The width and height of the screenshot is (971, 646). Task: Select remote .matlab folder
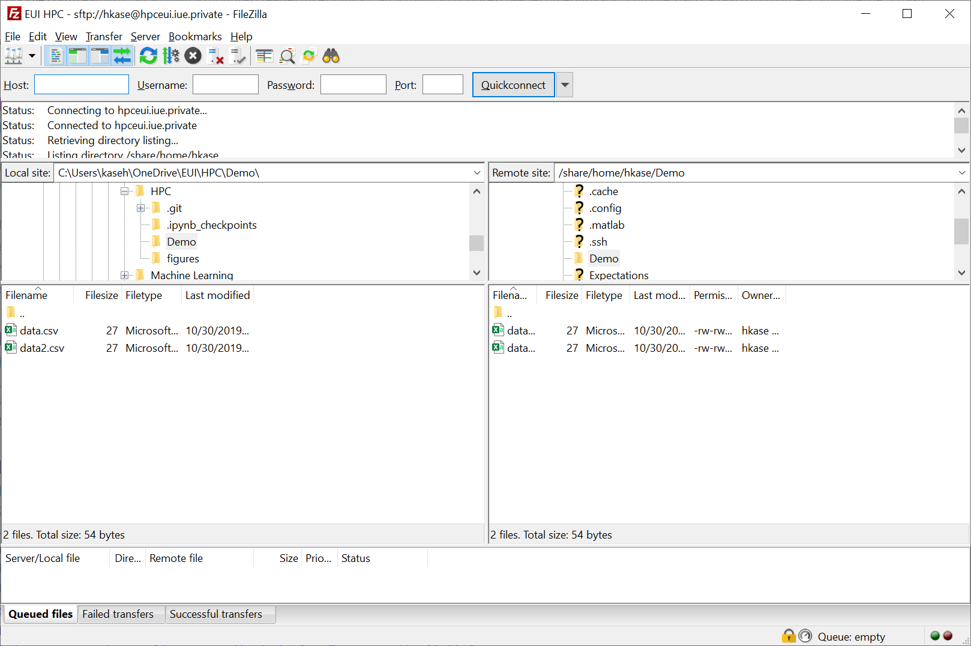coord(607,225)
